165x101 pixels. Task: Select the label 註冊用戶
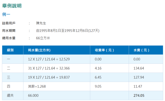click(x=9, y=23)
